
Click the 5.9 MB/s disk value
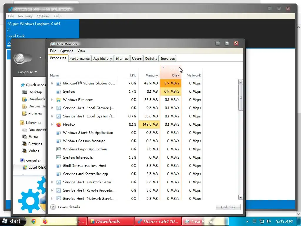171,83
